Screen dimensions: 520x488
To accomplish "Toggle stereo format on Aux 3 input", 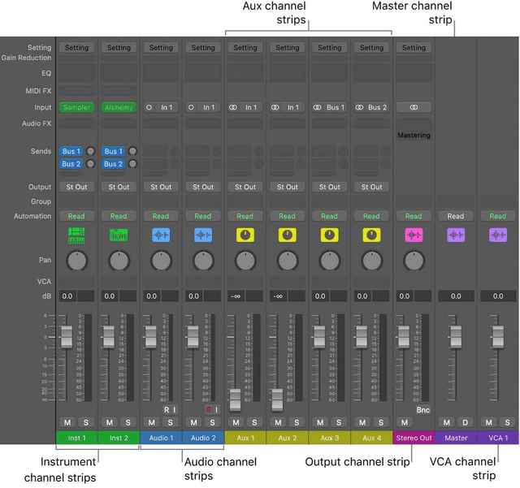I will 318,107.
